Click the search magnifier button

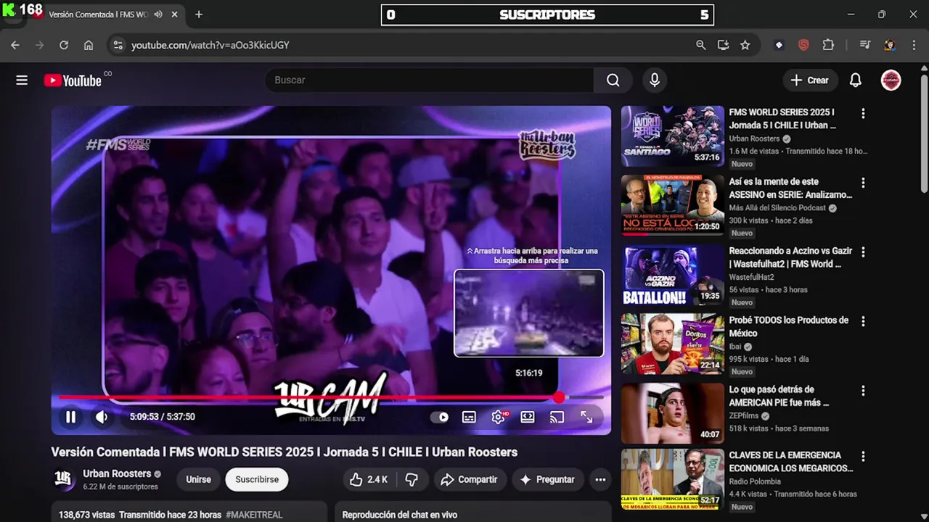(613, 80)
